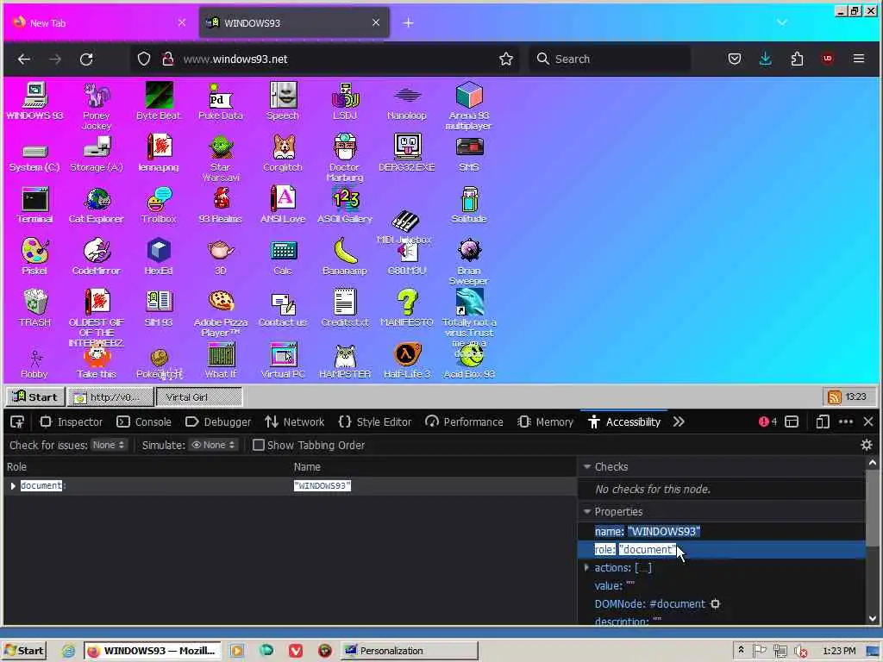Open the MANIFESTO question mark icon
The image size is (883, 662).
pyautogui.click(x=407, y=308)
